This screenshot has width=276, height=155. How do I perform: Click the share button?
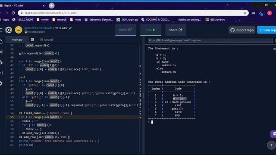pyautogui.click(x=176, y=30)
